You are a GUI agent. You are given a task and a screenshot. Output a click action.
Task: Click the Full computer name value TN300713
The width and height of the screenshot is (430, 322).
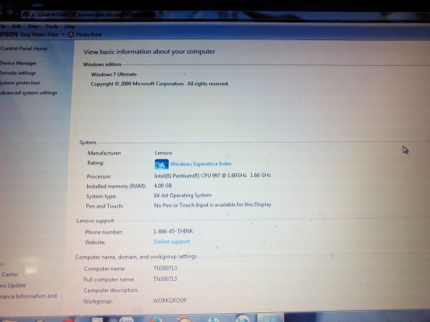(x=165, y=279)
